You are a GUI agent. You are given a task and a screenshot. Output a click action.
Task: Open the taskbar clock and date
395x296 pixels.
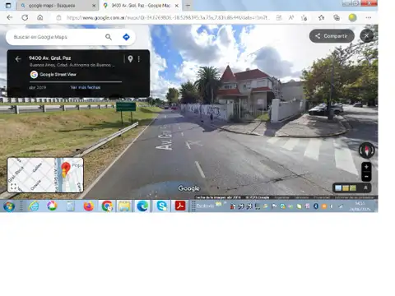pyautogui.click(x=360, y=206)
